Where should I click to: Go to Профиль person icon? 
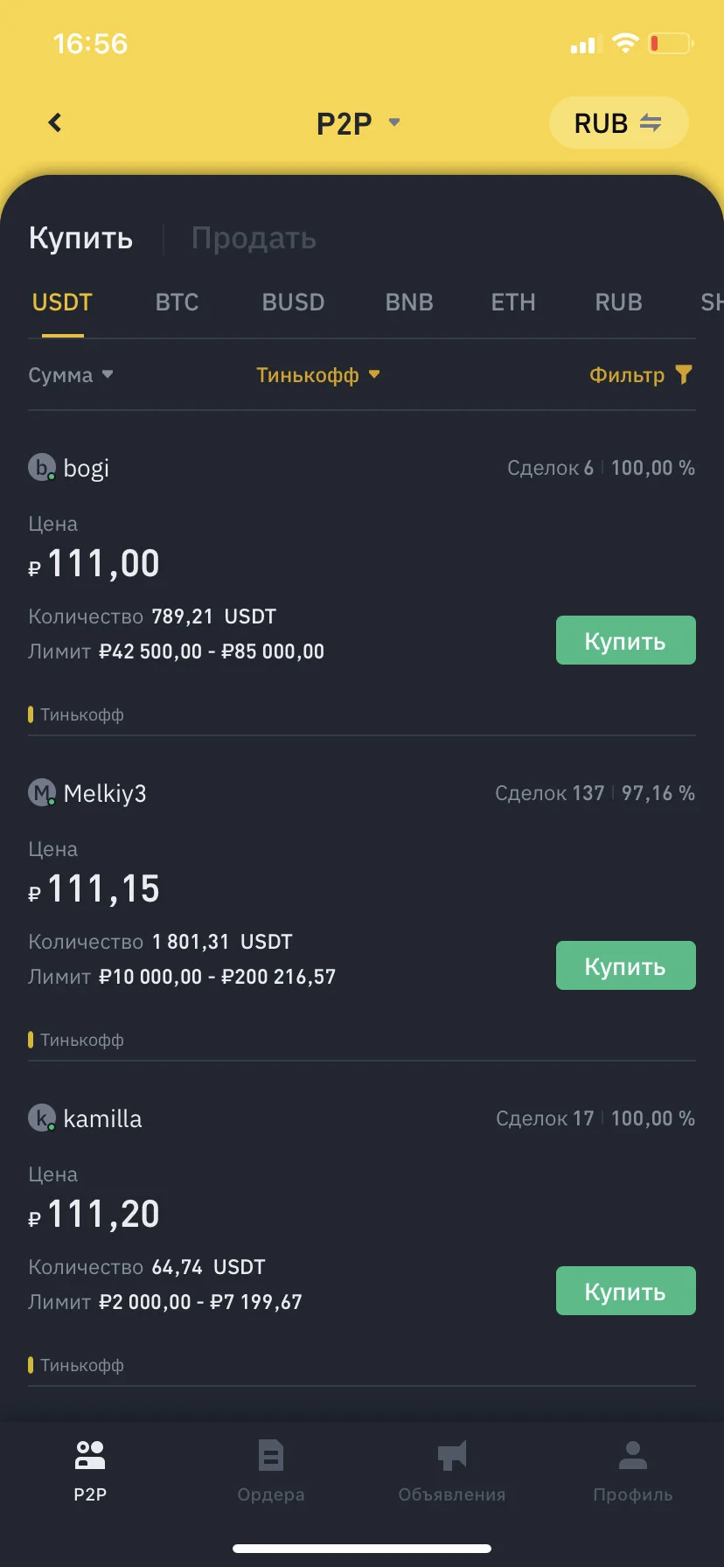[x=632, y=1456]
